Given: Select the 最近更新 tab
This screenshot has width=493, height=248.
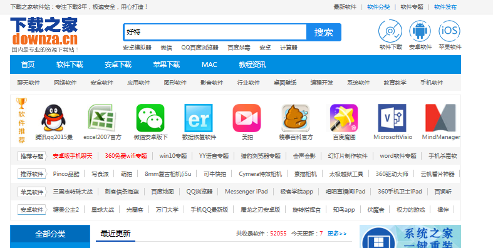Looking at the screenshot, I should coord(115,234).
